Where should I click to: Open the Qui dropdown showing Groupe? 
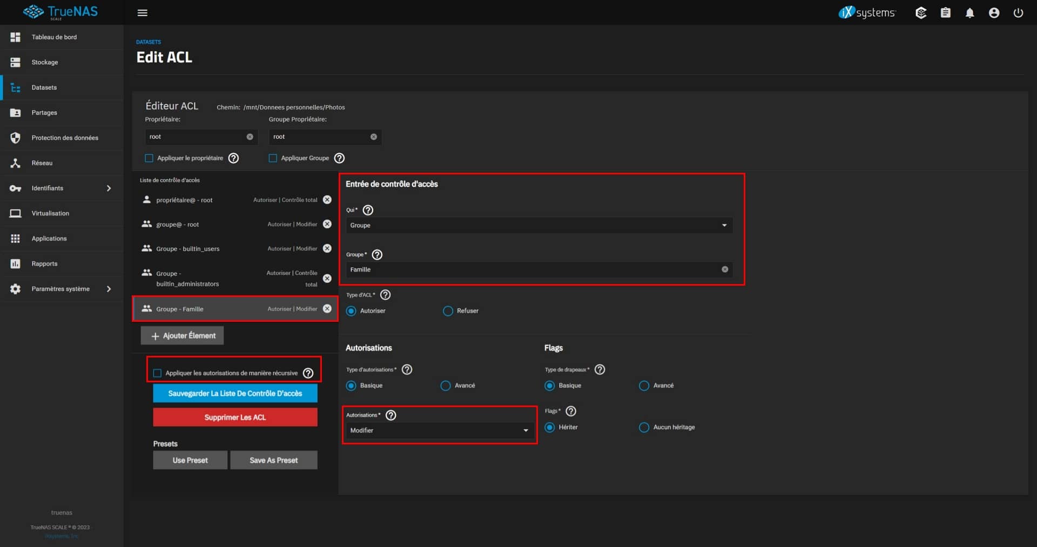(x=538, y=225)
